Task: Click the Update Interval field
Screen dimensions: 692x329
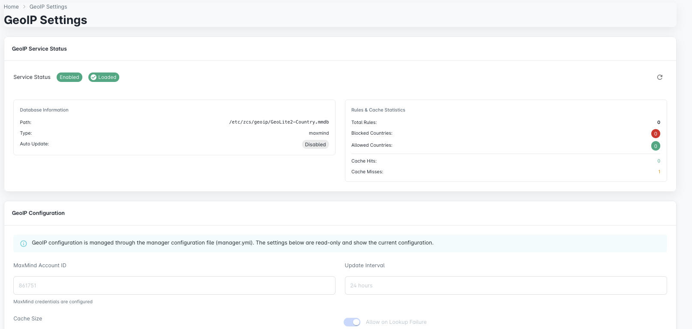Action: pyautogui.click(x=505, y=286)
